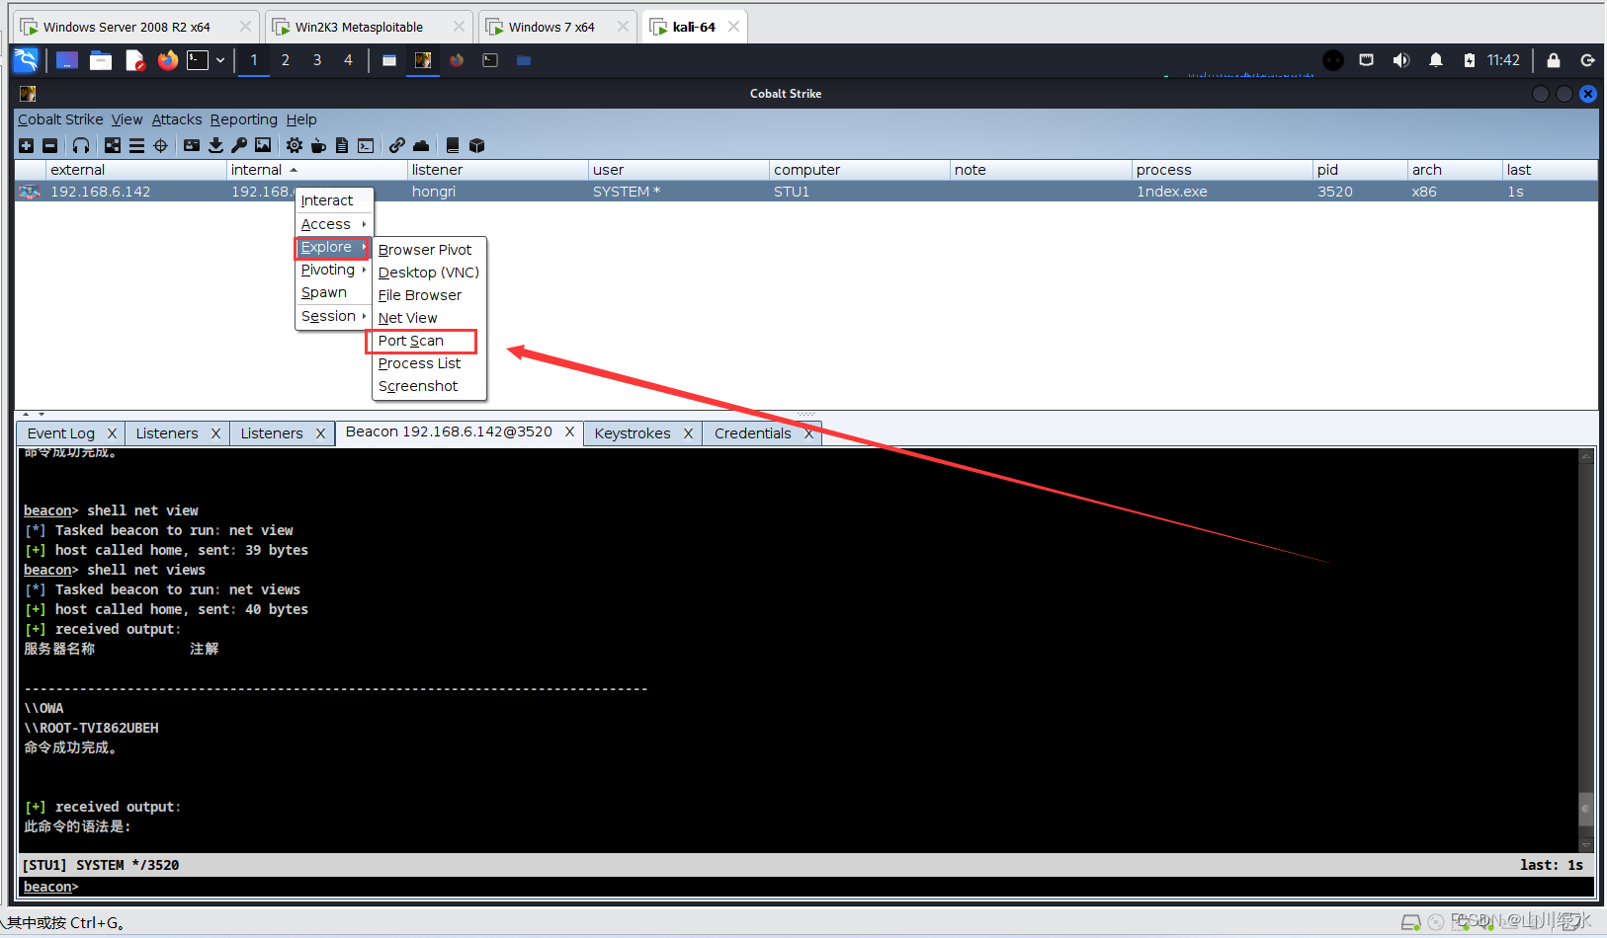Close the Beacon 192.168.6.142@3520 tab
Viewport: 1607px width, 938px height.
[x=570, y=431]
